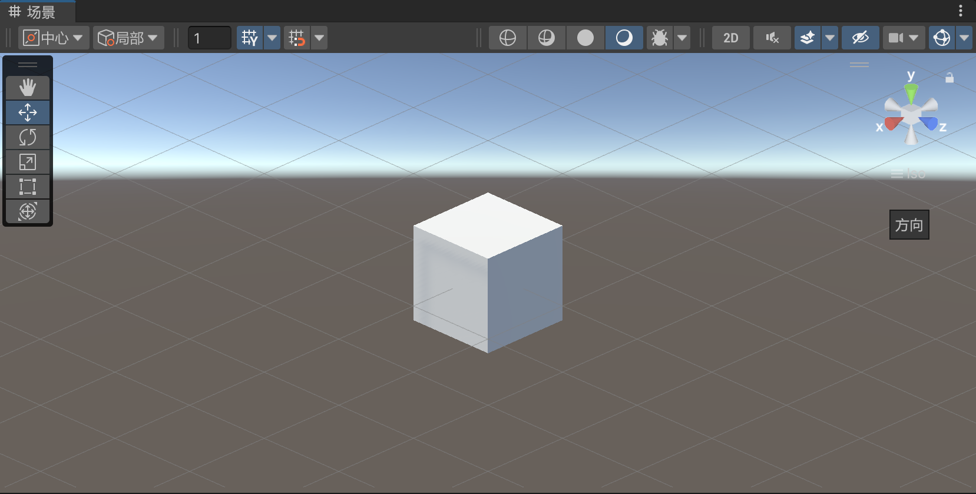976x494 pixels.
Task: Open the 局部 handle rotation dropdown
Action: (x=128, y=38)
